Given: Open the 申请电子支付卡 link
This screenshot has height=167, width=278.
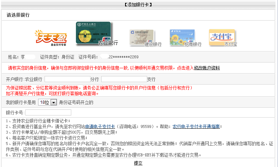Looking at the screenshot, I should point(100,126).
